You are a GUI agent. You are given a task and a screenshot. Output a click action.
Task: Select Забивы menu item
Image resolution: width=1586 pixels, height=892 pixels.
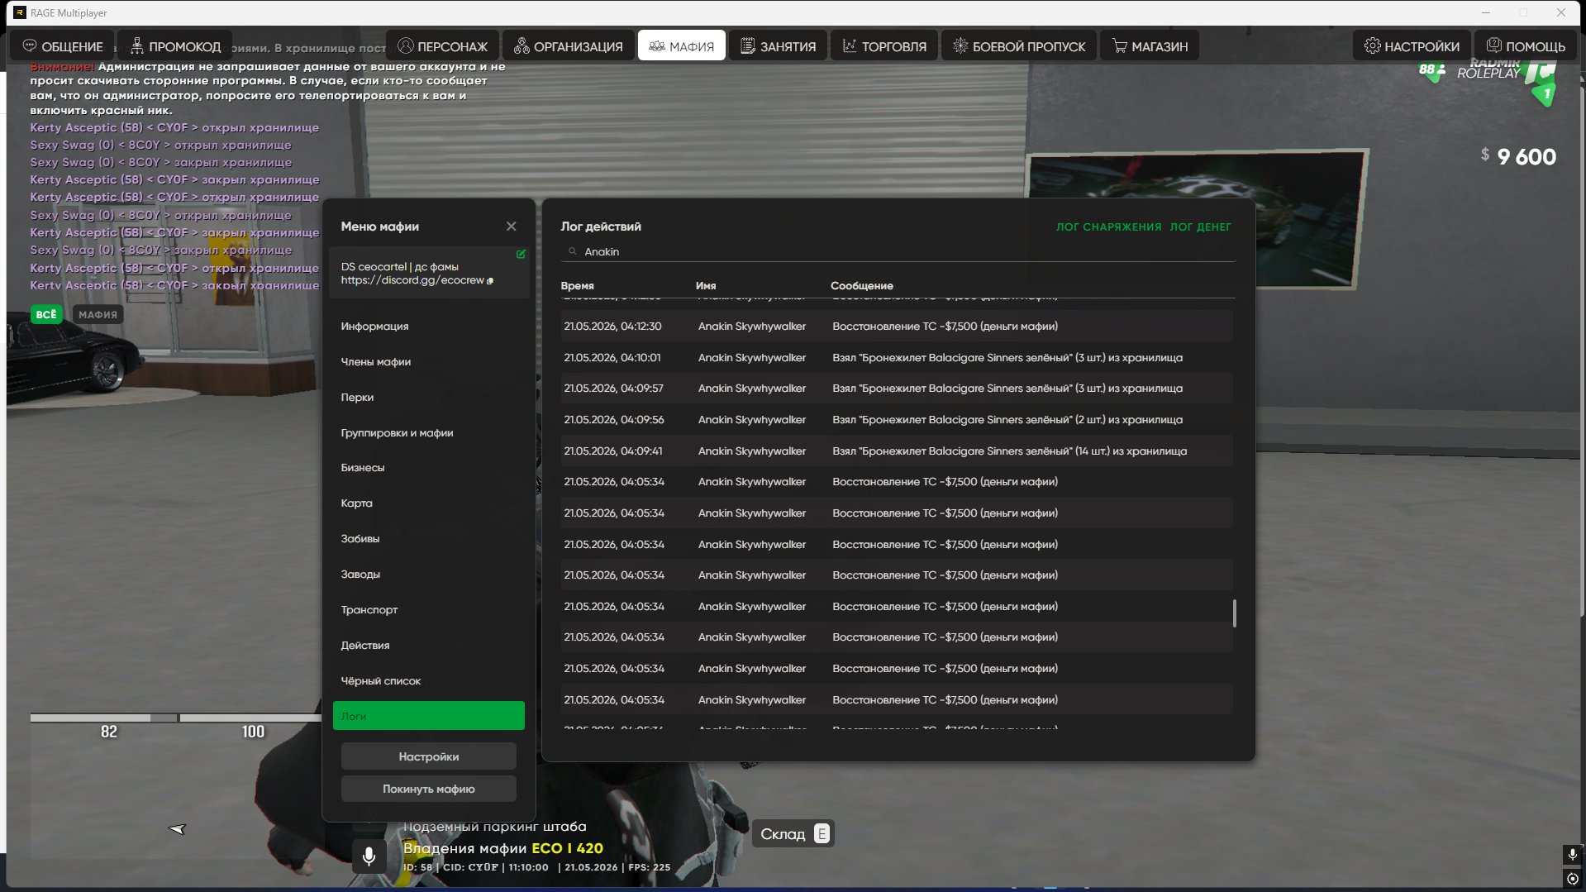click(x=360, y=539)
